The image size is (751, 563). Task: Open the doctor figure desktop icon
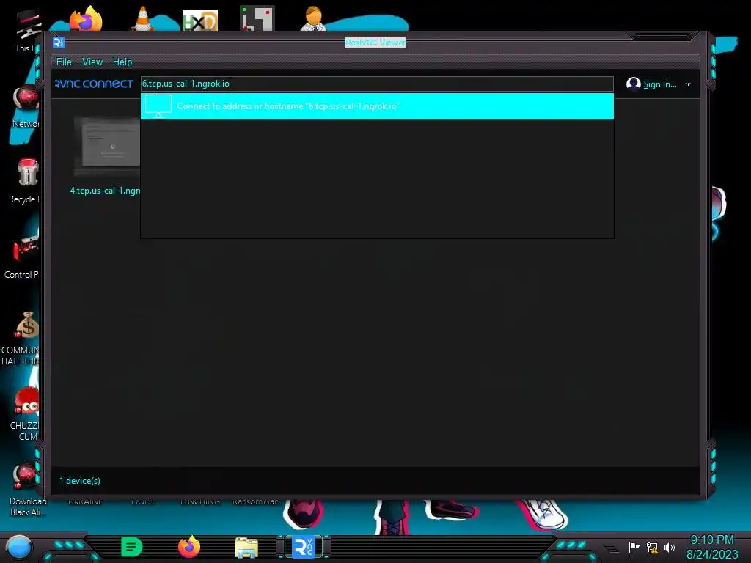[314, 18]
